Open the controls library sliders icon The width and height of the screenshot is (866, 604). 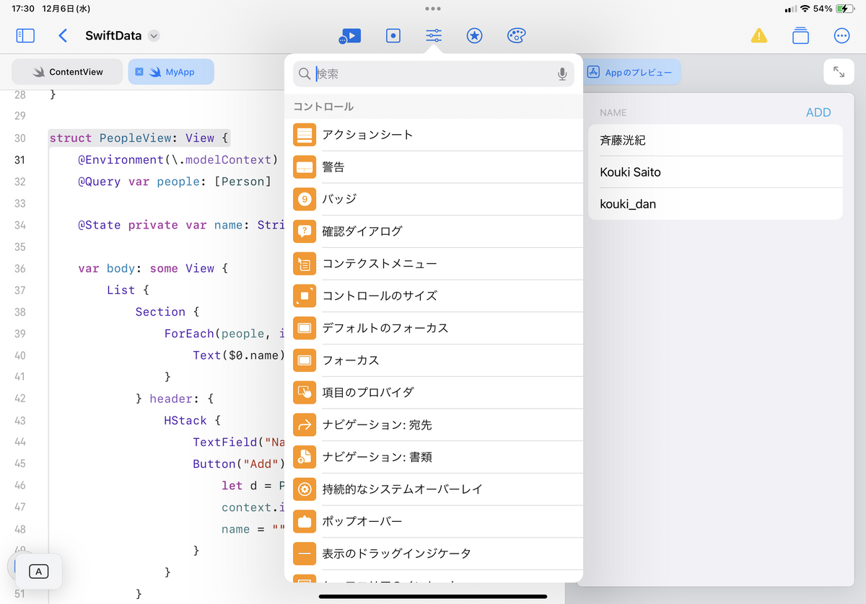click(x=434, y=35)
